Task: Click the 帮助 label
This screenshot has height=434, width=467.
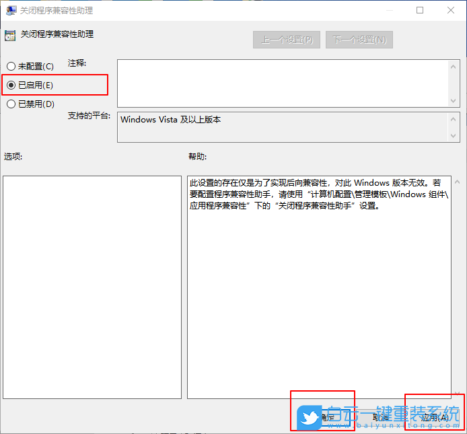Action: pyautogui.click(x=197, y=156)
